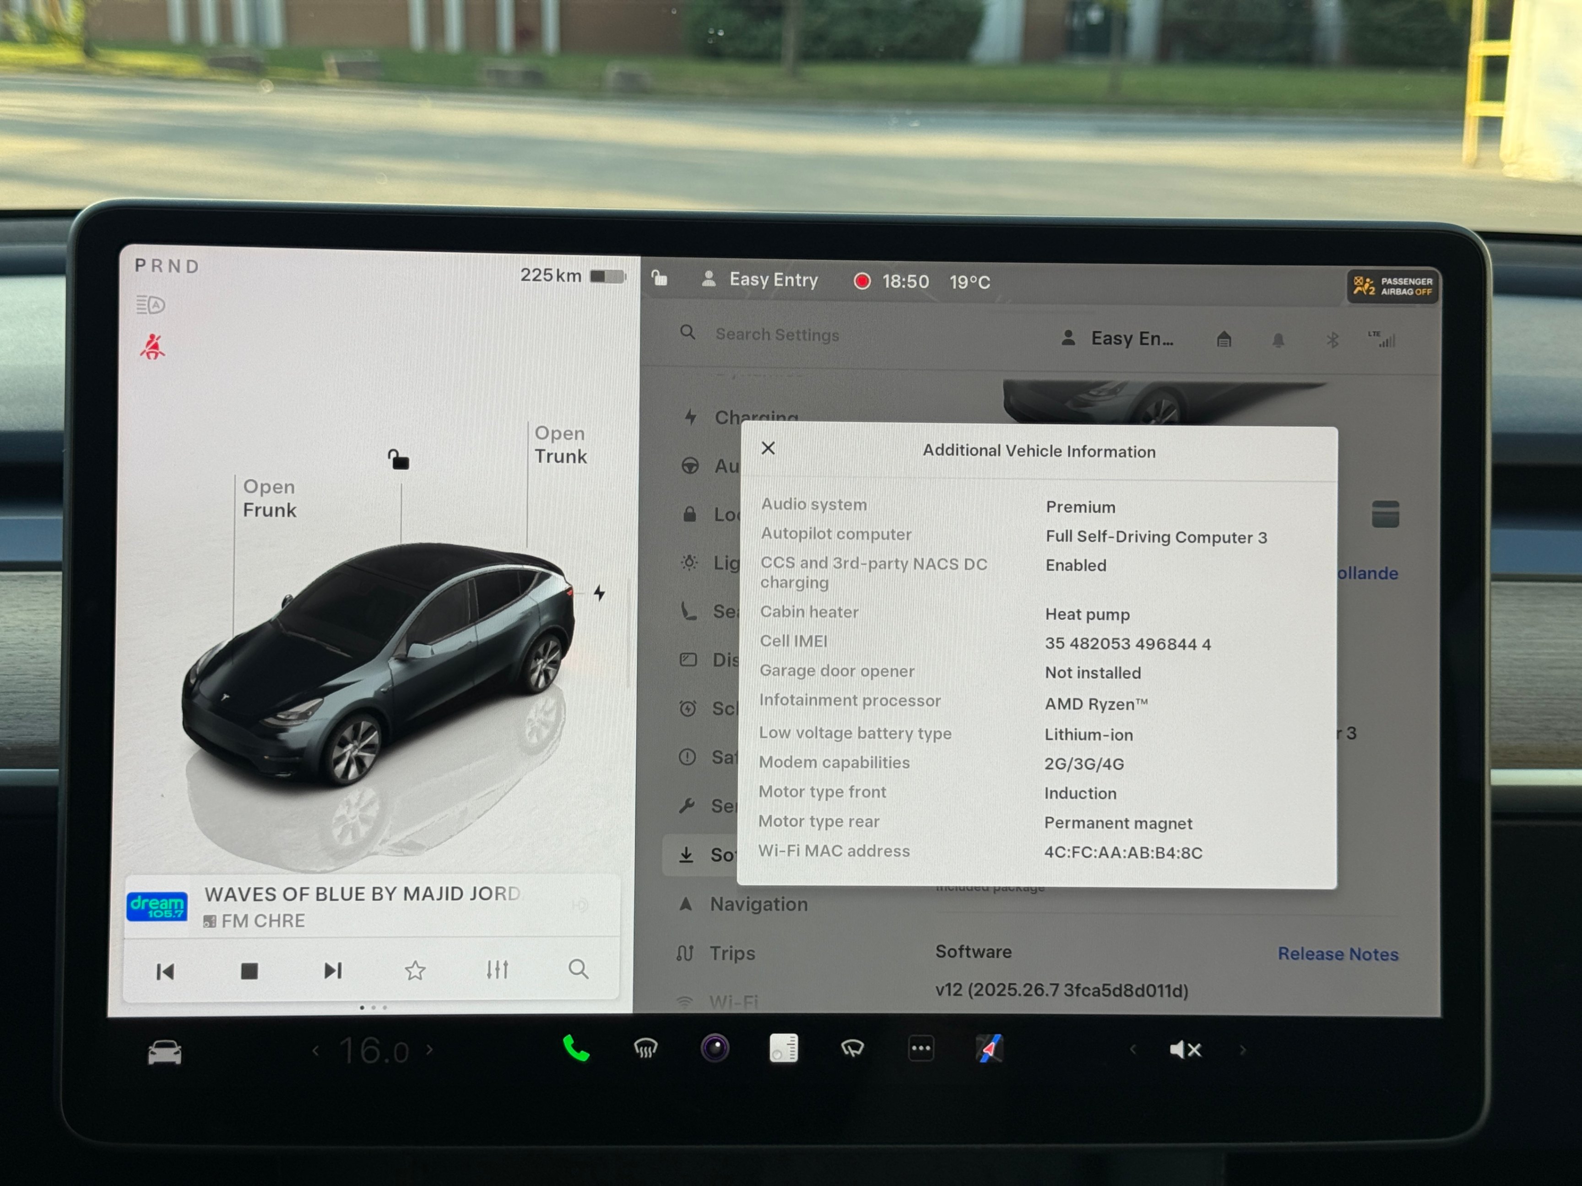The image size is (1582, 1186).
Task: Tap the green phone icon
Action: 576,1049
